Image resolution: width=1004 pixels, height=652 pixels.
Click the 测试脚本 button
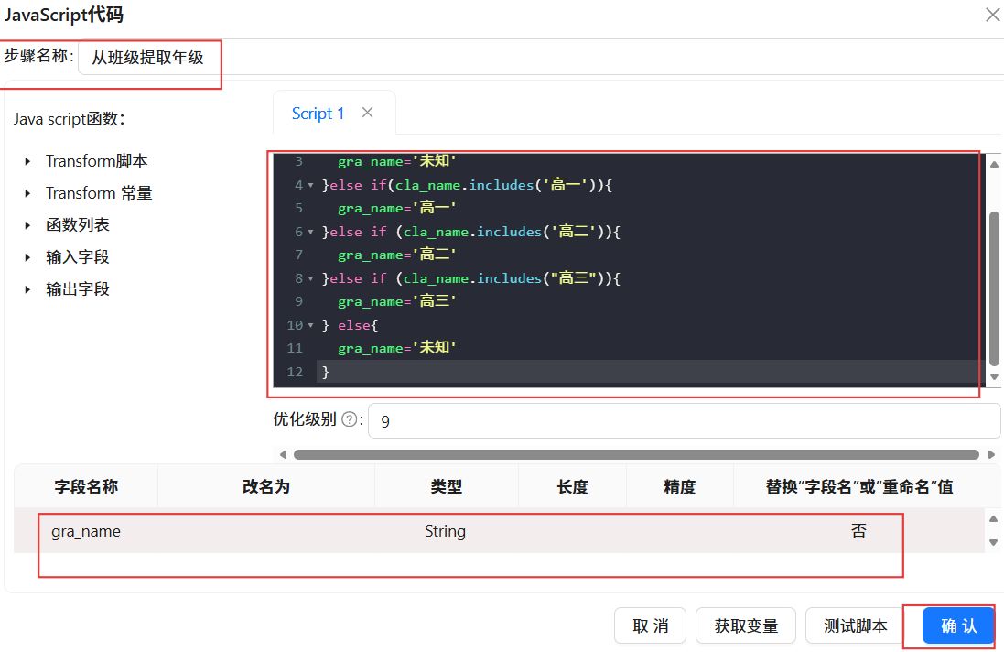pos(855,625)
